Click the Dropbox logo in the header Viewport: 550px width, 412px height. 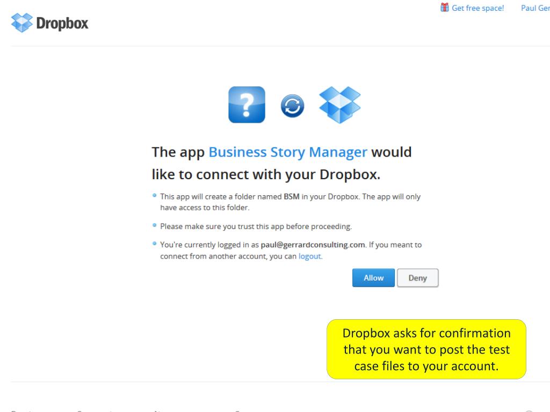tap(49, 23)
